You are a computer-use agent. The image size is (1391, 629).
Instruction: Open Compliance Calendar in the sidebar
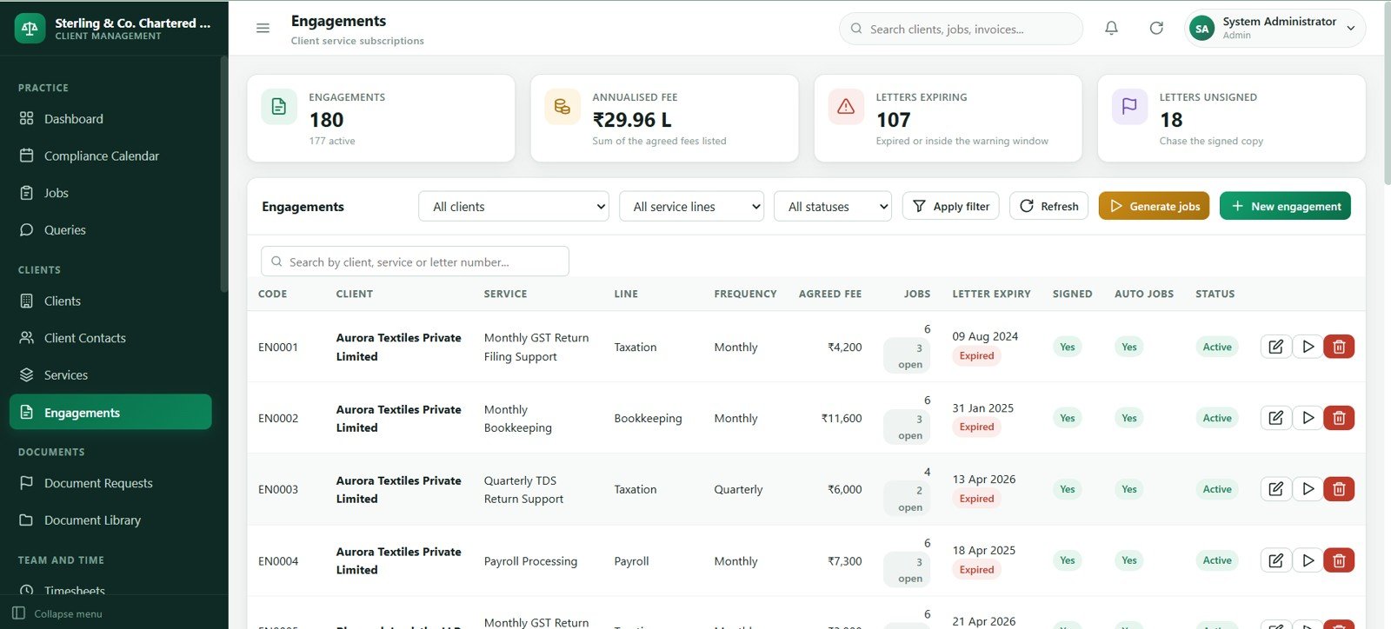tap(110, 156)
